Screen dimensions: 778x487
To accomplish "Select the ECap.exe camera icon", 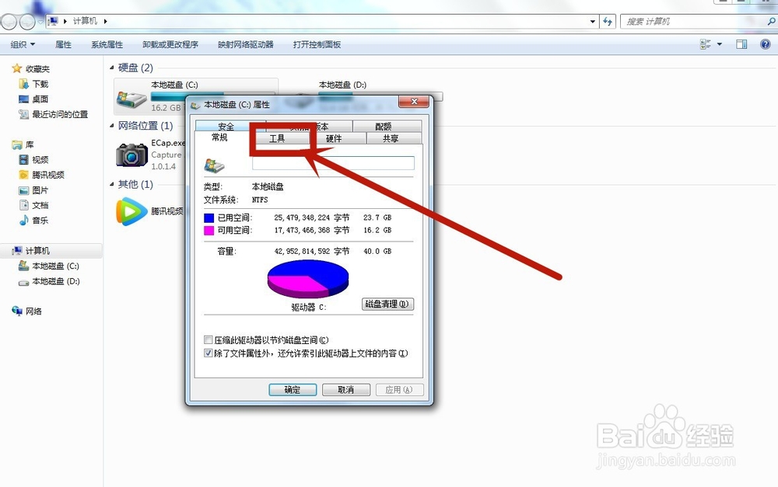I will (131, 155).
